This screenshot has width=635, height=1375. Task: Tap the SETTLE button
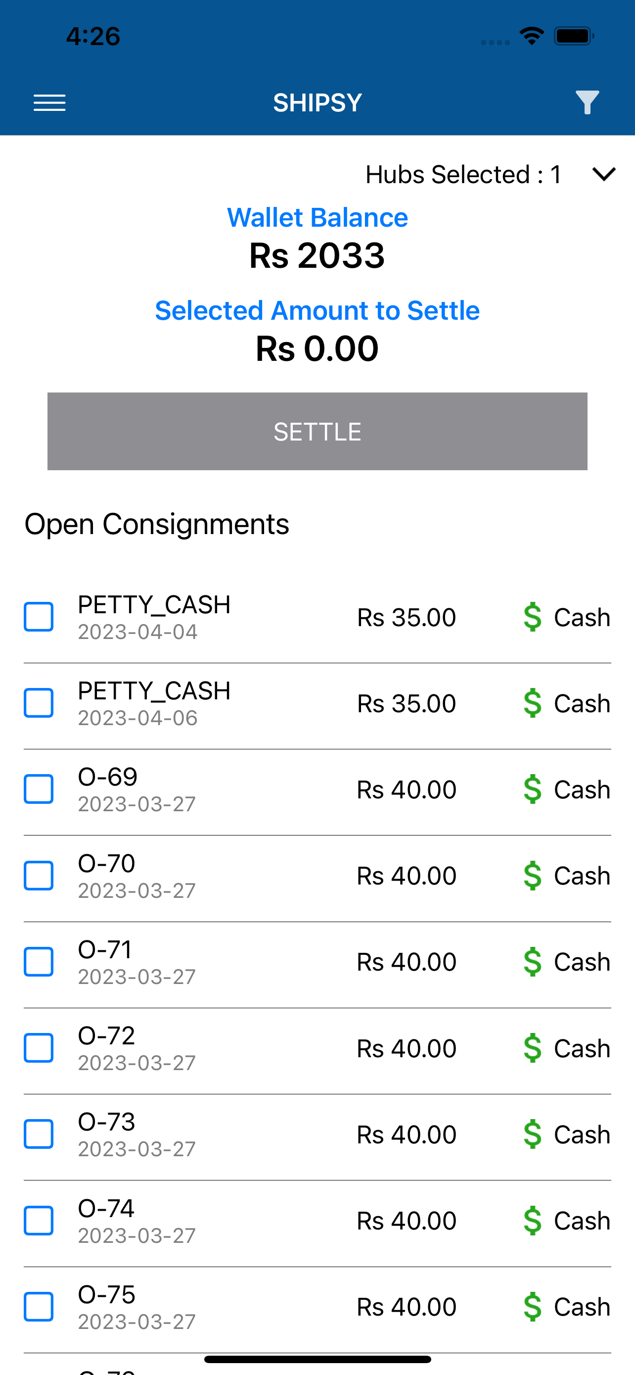(317, 431)
